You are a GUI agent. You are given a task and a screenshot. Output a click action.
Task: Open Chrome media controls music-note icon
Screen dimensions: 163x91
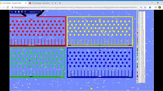click(156, 7)
